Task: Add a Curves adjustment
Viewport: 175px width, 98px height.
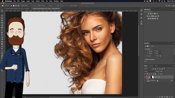Action: click(x=153, y=14)
